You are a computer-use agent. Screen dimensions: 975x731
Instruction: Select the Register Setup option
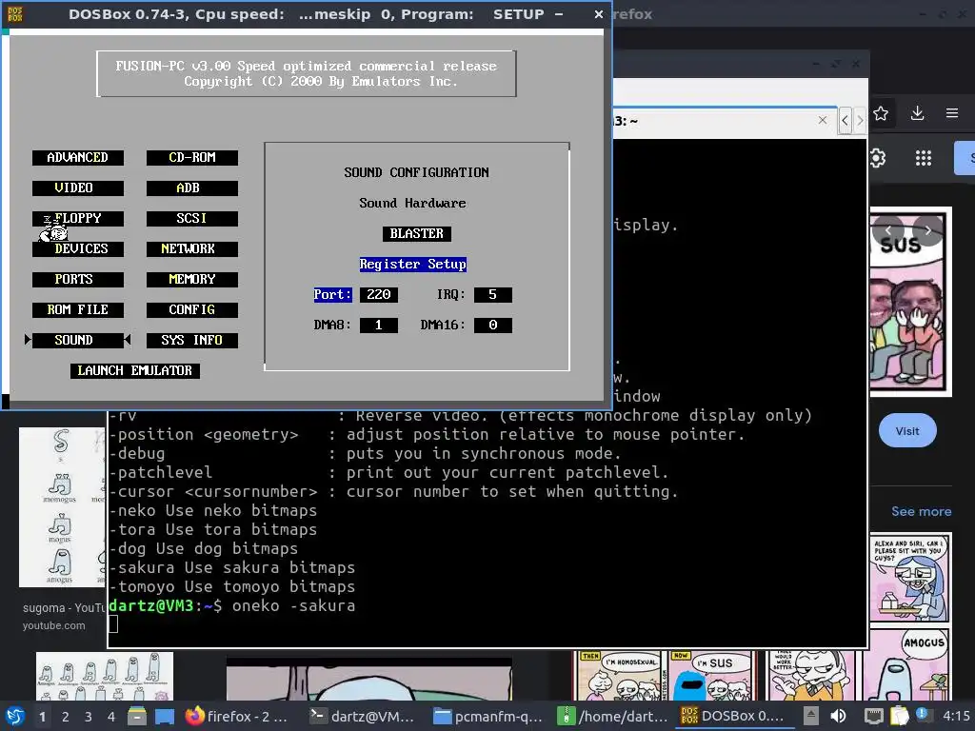click(x=413, y=265)
